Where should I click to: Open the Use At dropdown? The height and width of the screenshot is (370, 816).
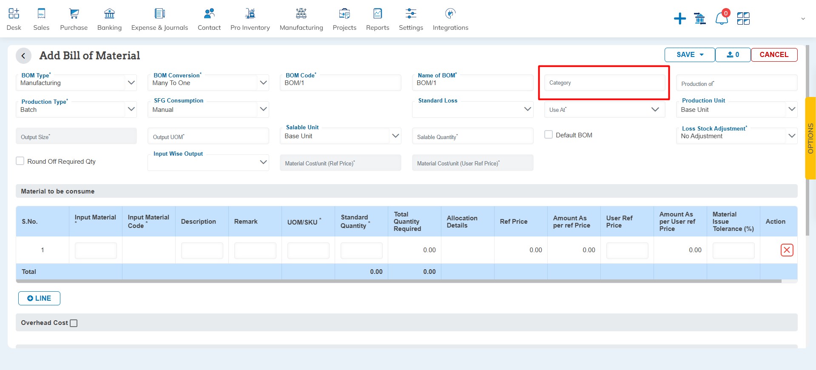click(605, 109)
